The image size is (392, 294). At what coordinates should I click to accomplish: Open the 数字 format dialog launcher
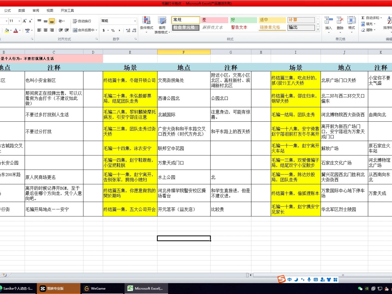[x=136, y=39]
